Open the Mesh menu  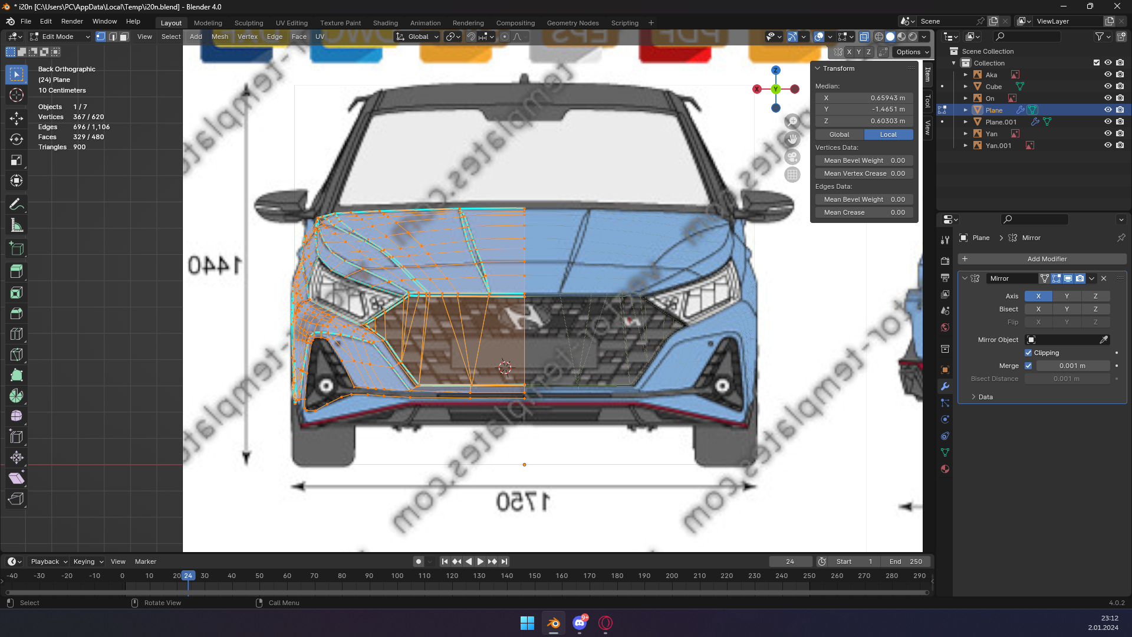pyautogui.click(x=219, y=37)
